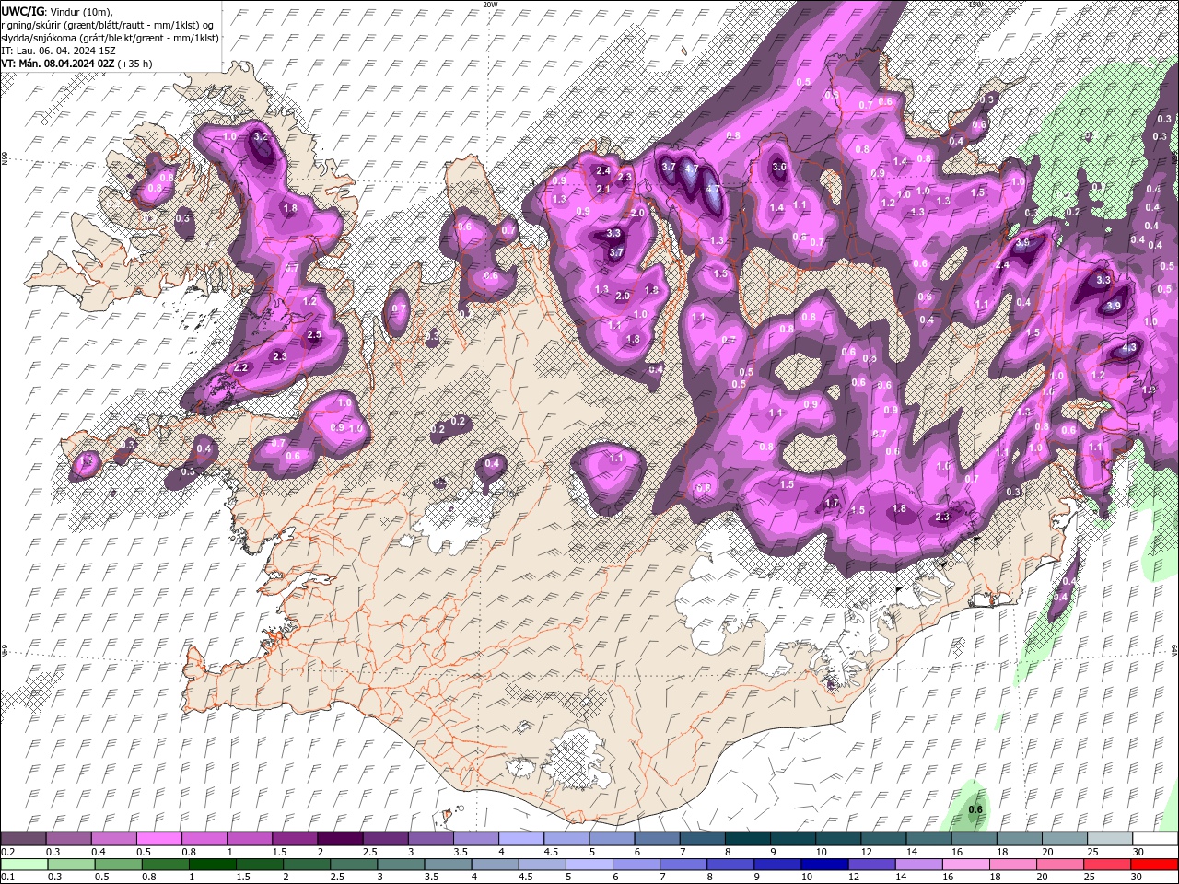1179x884 pixels.
Task: Select the lower legend swatch between 0.5 and 0.8
Action: tap(118, 865)
